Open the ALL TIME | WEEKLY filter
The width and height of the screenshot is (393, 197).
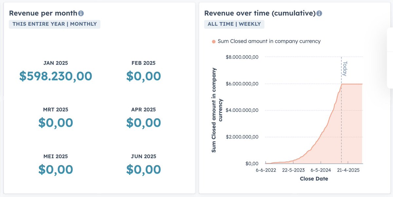tap(234, 24)
